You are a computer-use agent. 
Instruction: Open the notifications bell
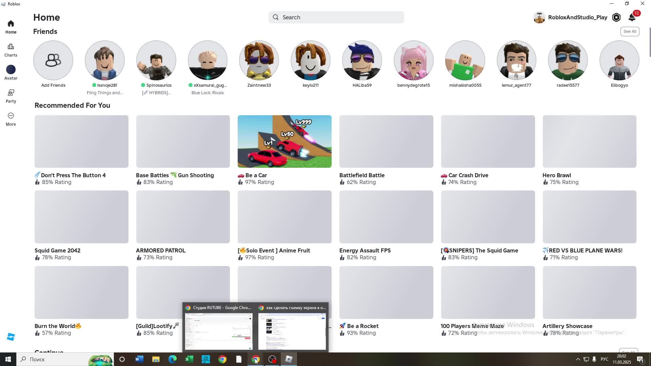[632, 17]
